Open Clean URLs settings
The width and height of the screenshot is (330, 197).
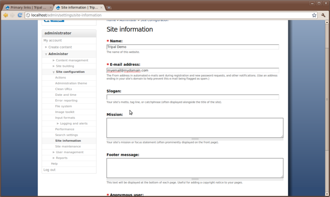pos(64,89)
